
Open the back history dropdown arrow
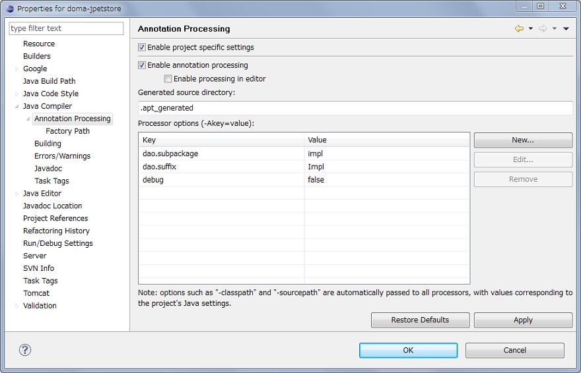[x=530, y=29]
